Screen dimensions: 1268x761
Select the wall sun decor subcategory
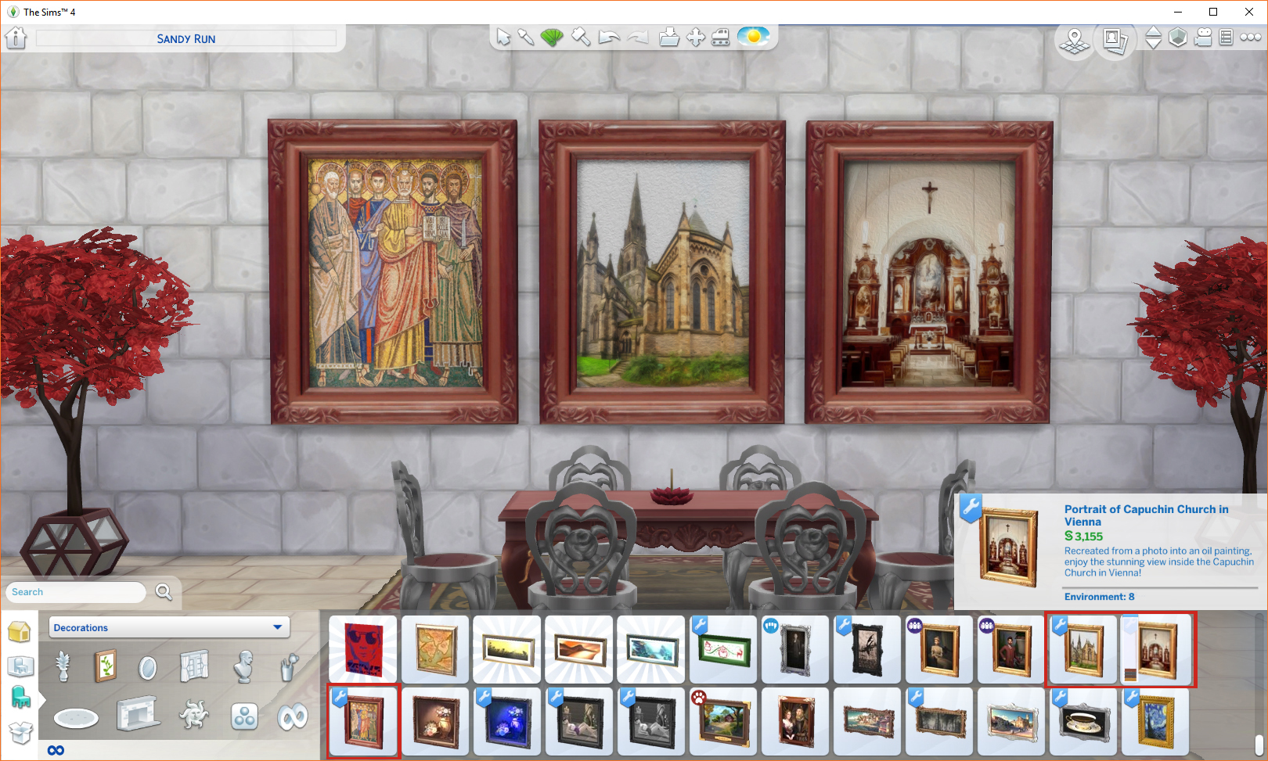click(194, 715)
